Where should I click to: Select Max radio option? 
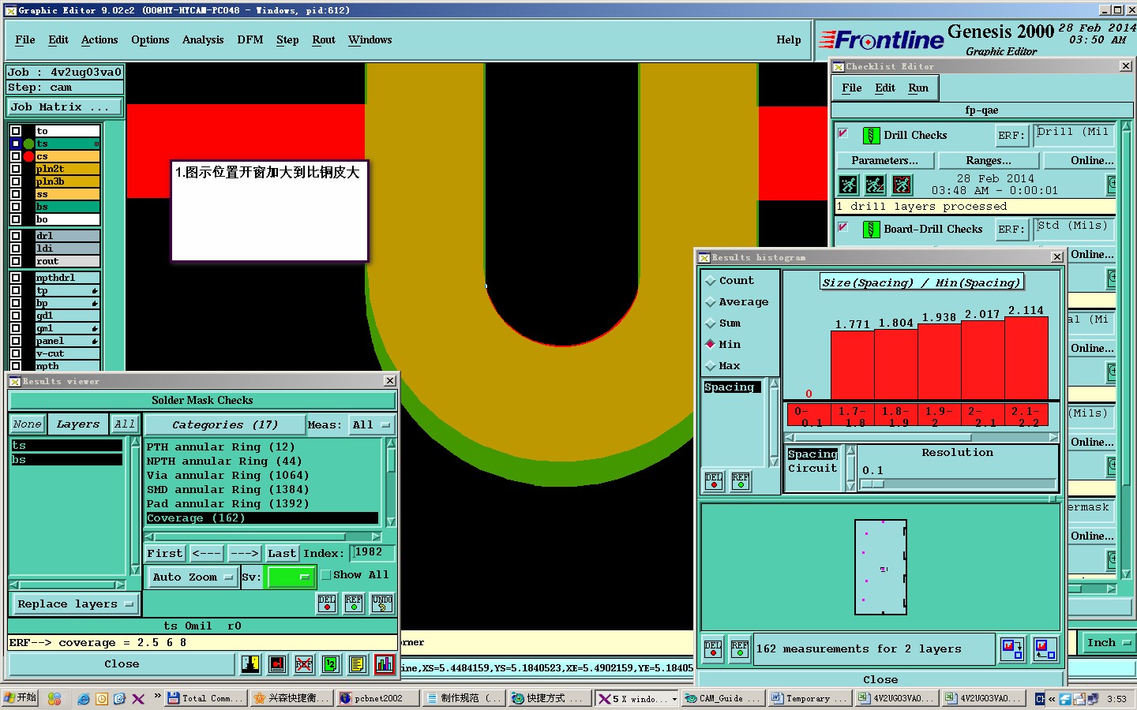[711, 366]
